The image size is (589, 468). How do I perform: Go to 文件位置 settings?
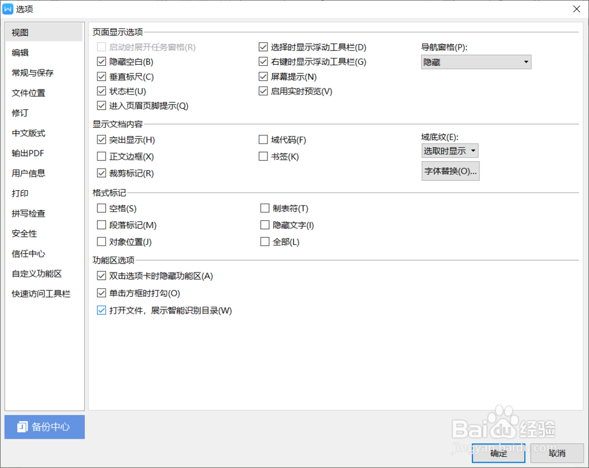point(44,93)
